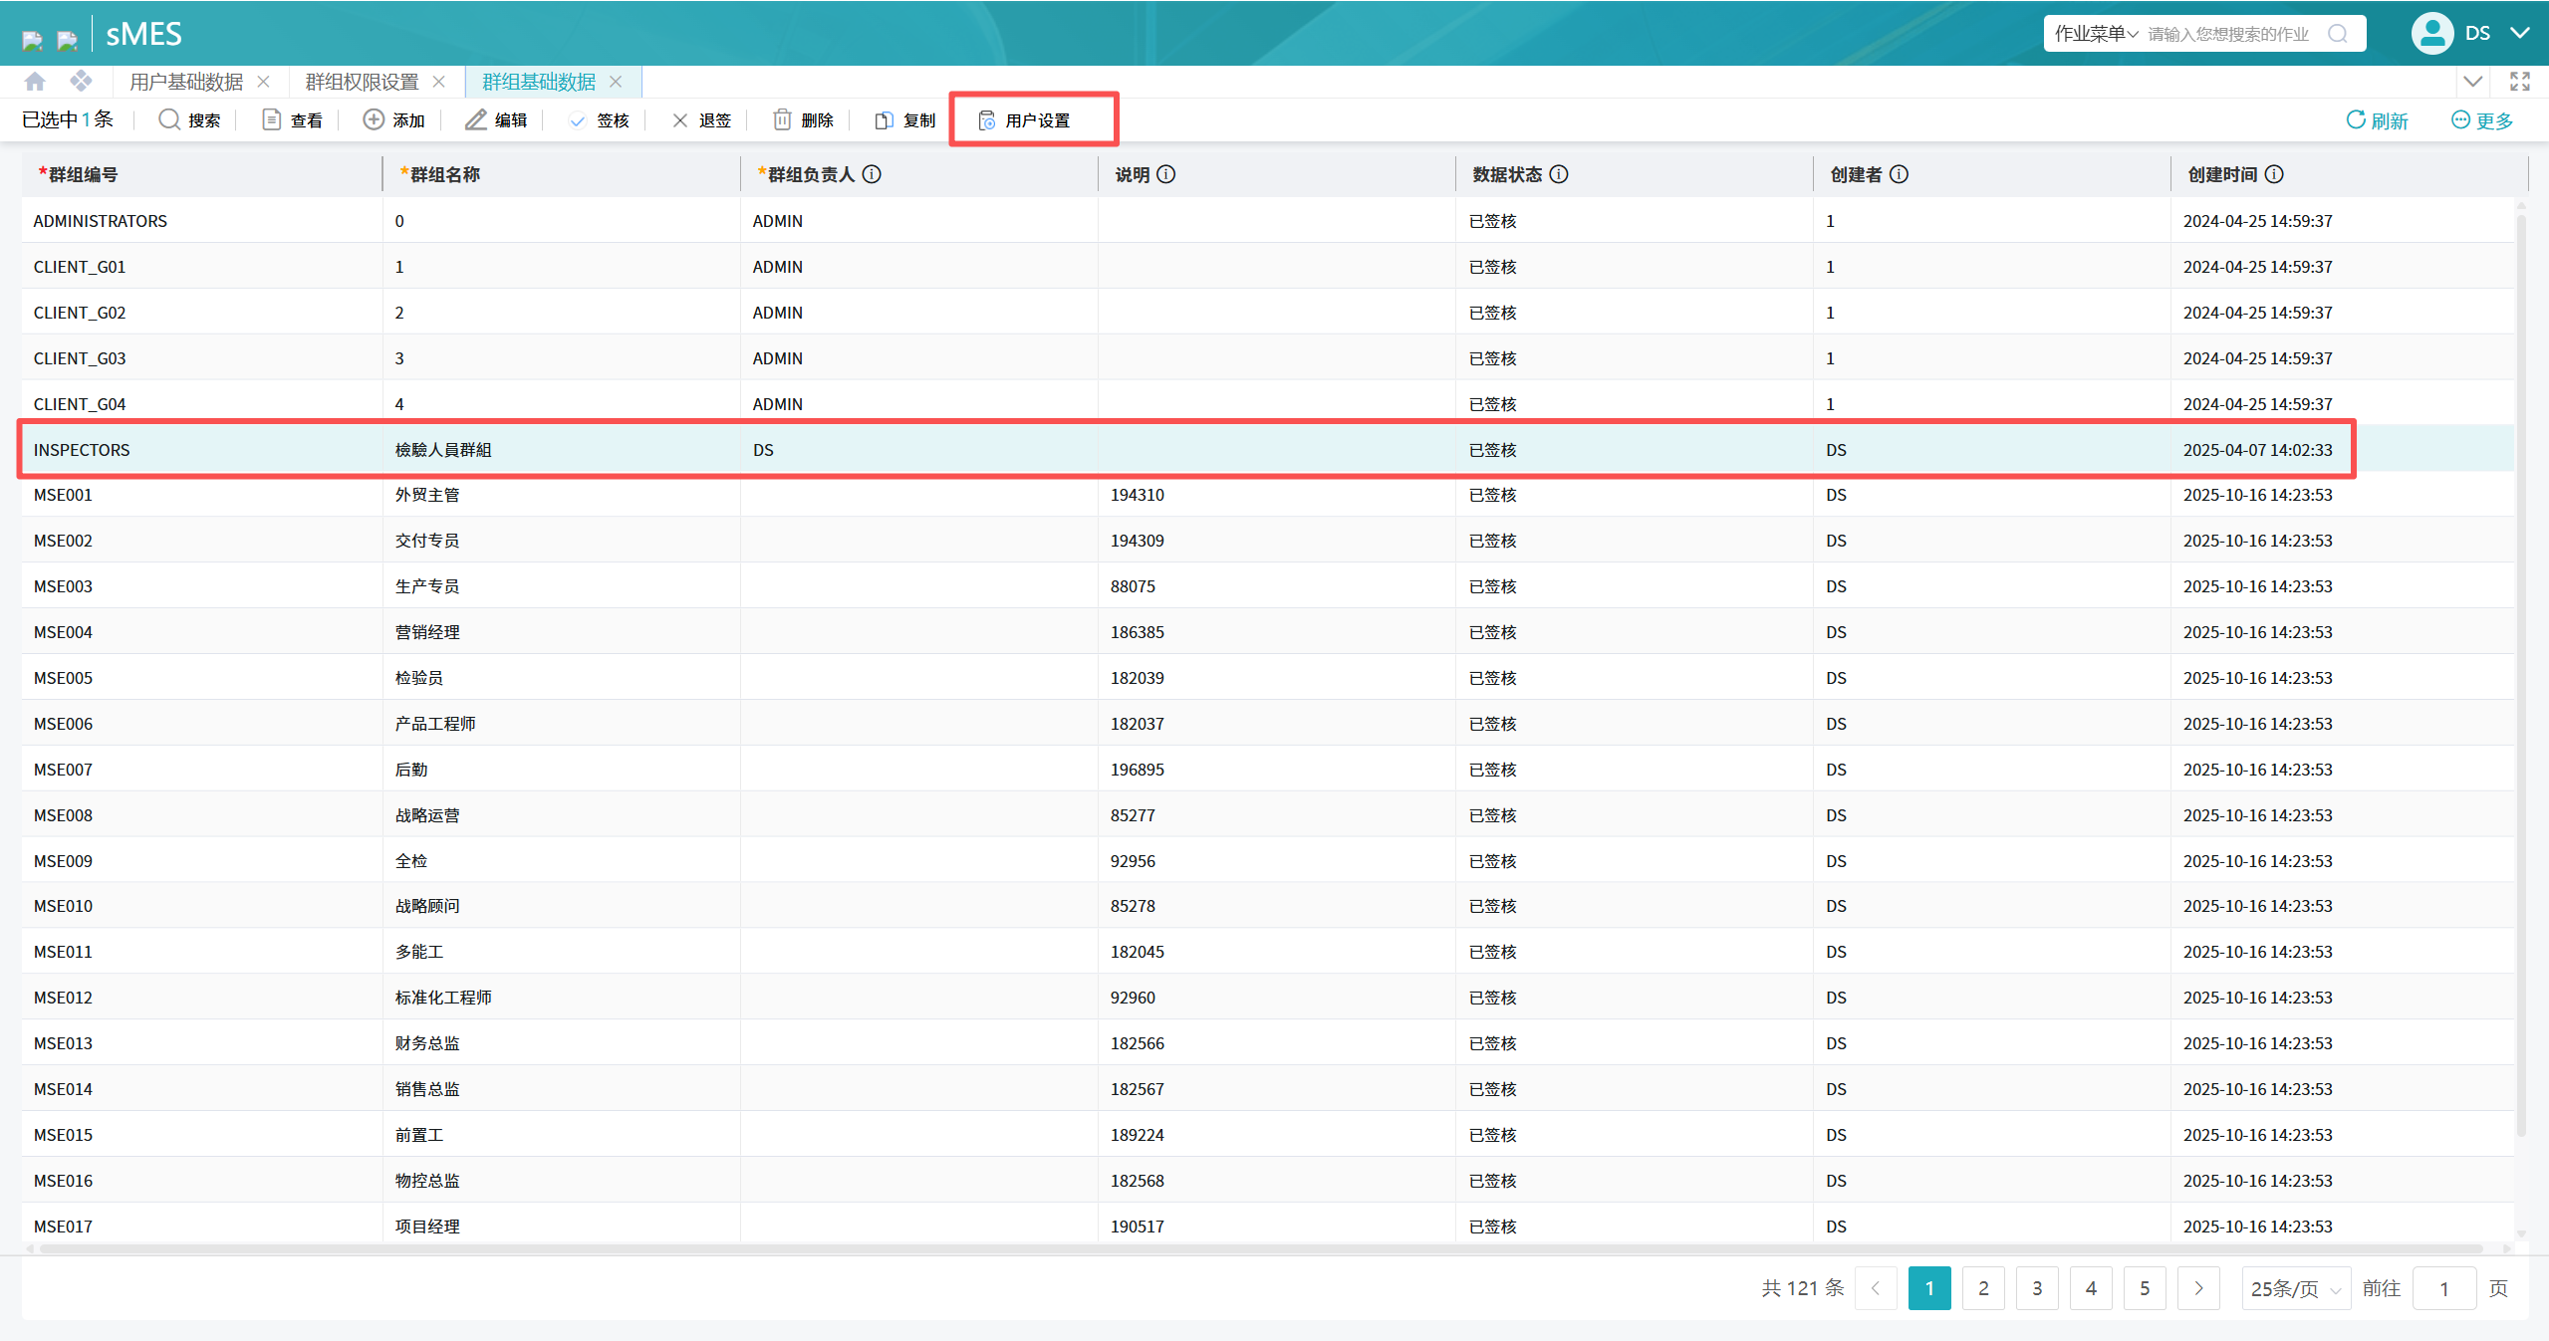The image size is (2549, 1341).
Task: Show info tooltip for 数据状态 column
Action: point(1559,174)
